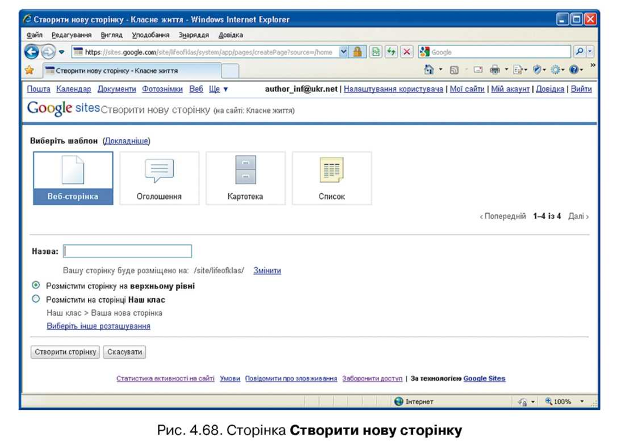The image size is (621, 441).
Task: Open the Google Sites footer link
Action: pos(484,379)
